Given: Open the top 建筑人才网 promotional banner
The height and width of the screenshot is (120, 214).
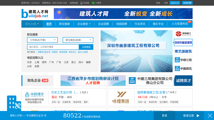Looking at the screenshot, I should (123, 14).
